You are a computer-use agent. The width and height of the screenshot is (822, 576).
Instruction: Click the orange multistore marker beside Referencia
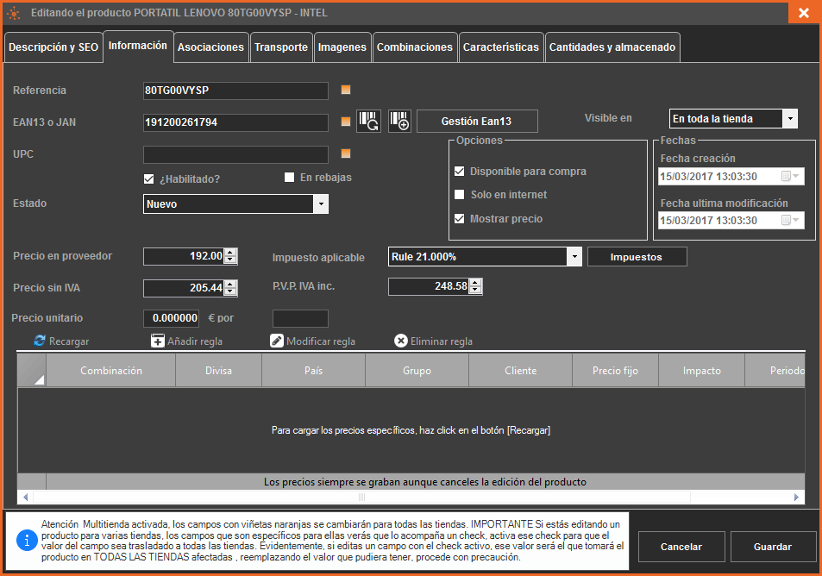pyautogui.click(x=346, y=90)
